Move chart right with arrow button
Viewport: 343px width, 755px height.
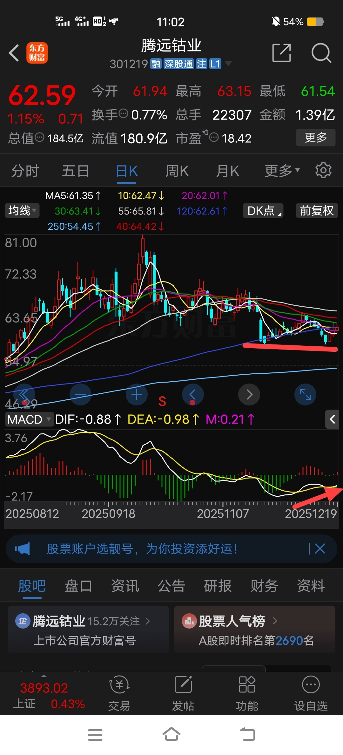pyautogui.click(x=249, y=394)
